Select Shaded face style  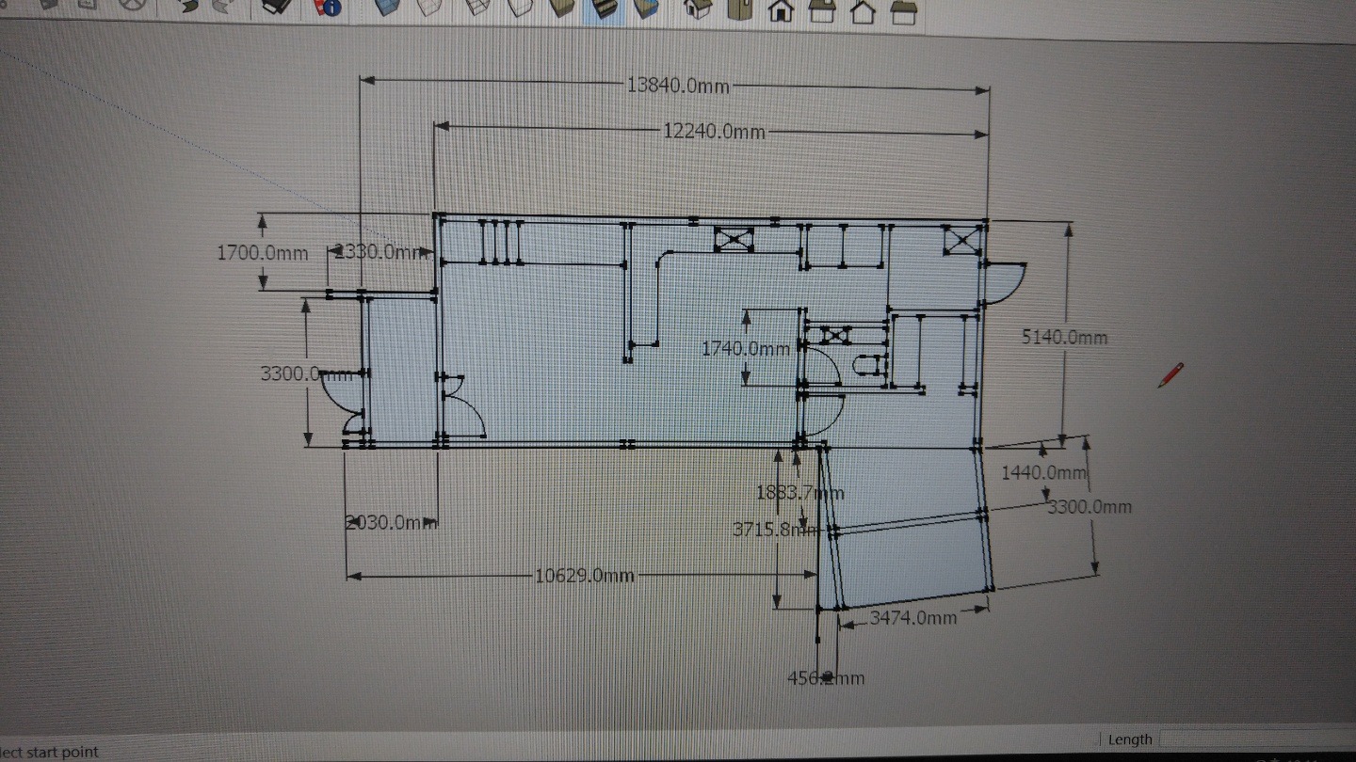[562, 8]
